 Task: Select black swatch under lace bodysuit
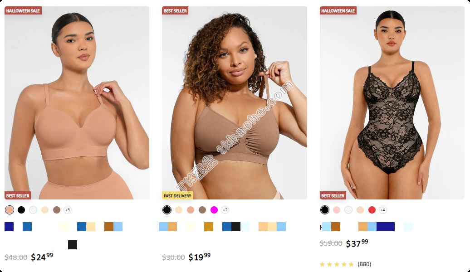click(325, 210)
